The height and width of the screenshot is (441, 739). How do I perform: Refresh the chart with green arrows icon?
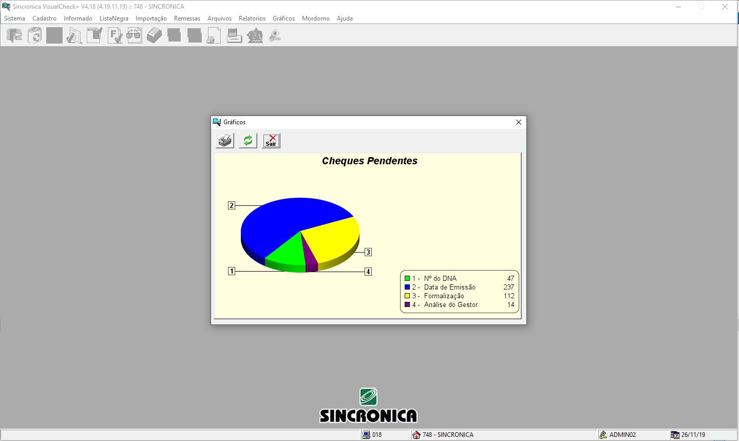[248, 141]
